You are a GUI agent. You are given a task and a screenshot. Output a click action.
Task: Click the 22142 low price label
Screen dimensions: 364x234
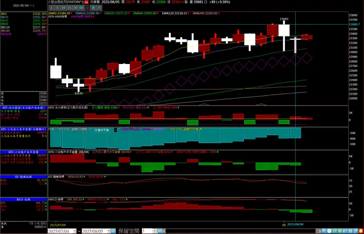tap(79, 93)
